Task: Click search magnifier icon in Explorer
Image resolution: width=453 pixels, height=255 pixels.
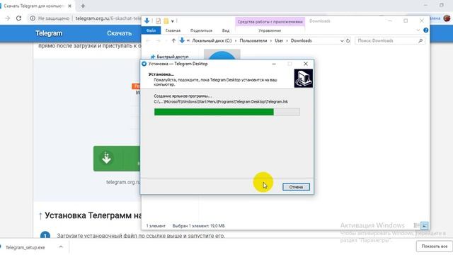Action: click(x=420, y=41)
